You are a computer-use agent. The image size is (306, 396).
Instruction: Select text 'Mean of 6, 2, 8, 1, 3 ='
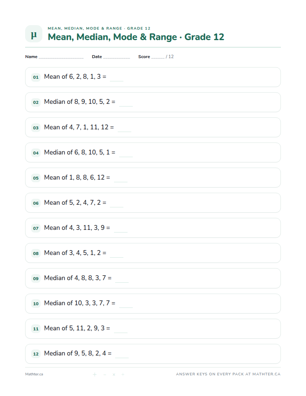75,76
